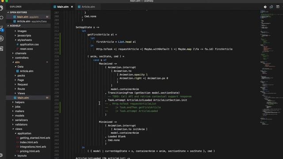Switch to the Article.elm tab
The image size is (283, 159).
tap(88, 7)
